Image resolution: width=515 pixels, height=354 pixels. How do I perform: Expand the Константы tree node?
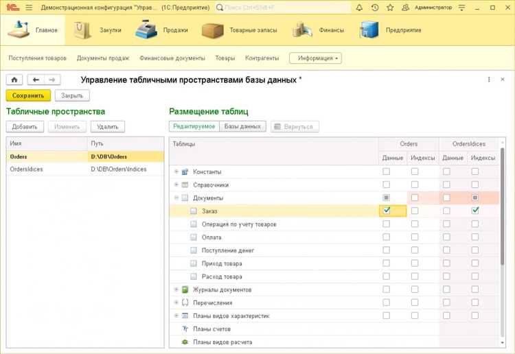[x=176, y=172]
